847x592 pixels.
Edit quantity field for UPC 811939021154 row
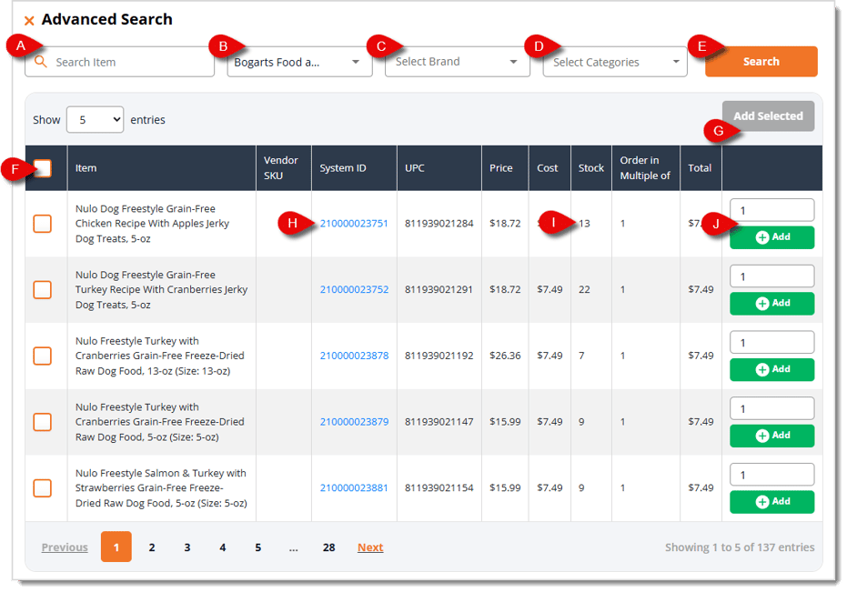[x=771, y=475]
